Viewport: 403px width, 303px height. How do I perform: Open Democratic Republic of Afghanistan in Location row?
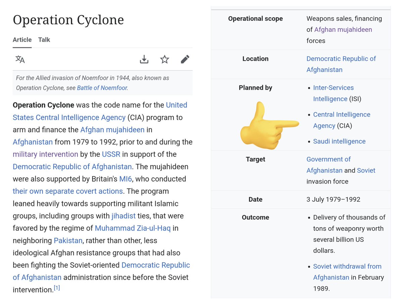click(x=341, y=64)
